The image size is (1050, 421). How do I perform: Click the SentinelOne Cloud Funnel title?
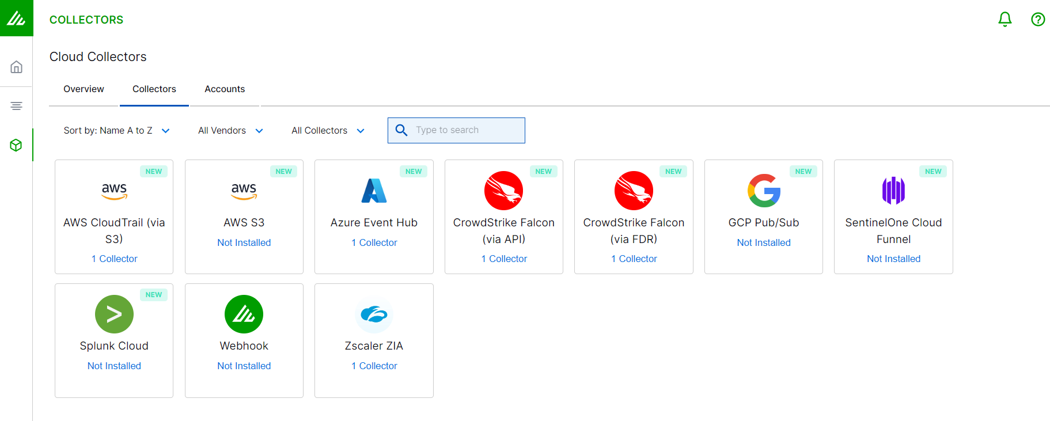coord(893,231)
